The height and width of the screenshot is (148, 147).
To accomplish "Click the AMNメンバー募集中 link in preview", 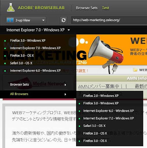I will pyautogui.click(x=102, y=86).
